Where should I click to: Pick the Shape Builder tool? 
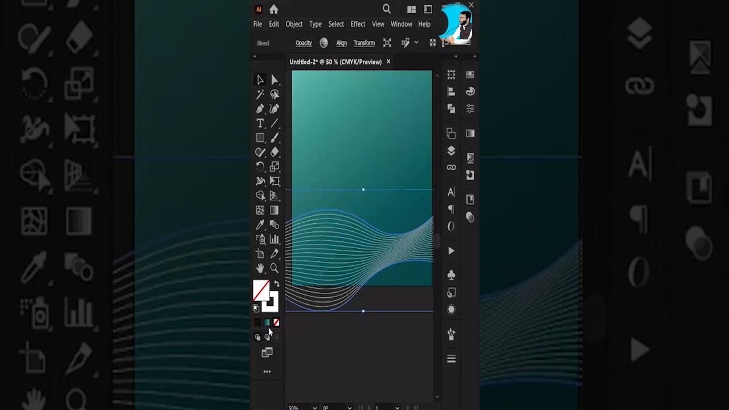click(x=260, y=195)
